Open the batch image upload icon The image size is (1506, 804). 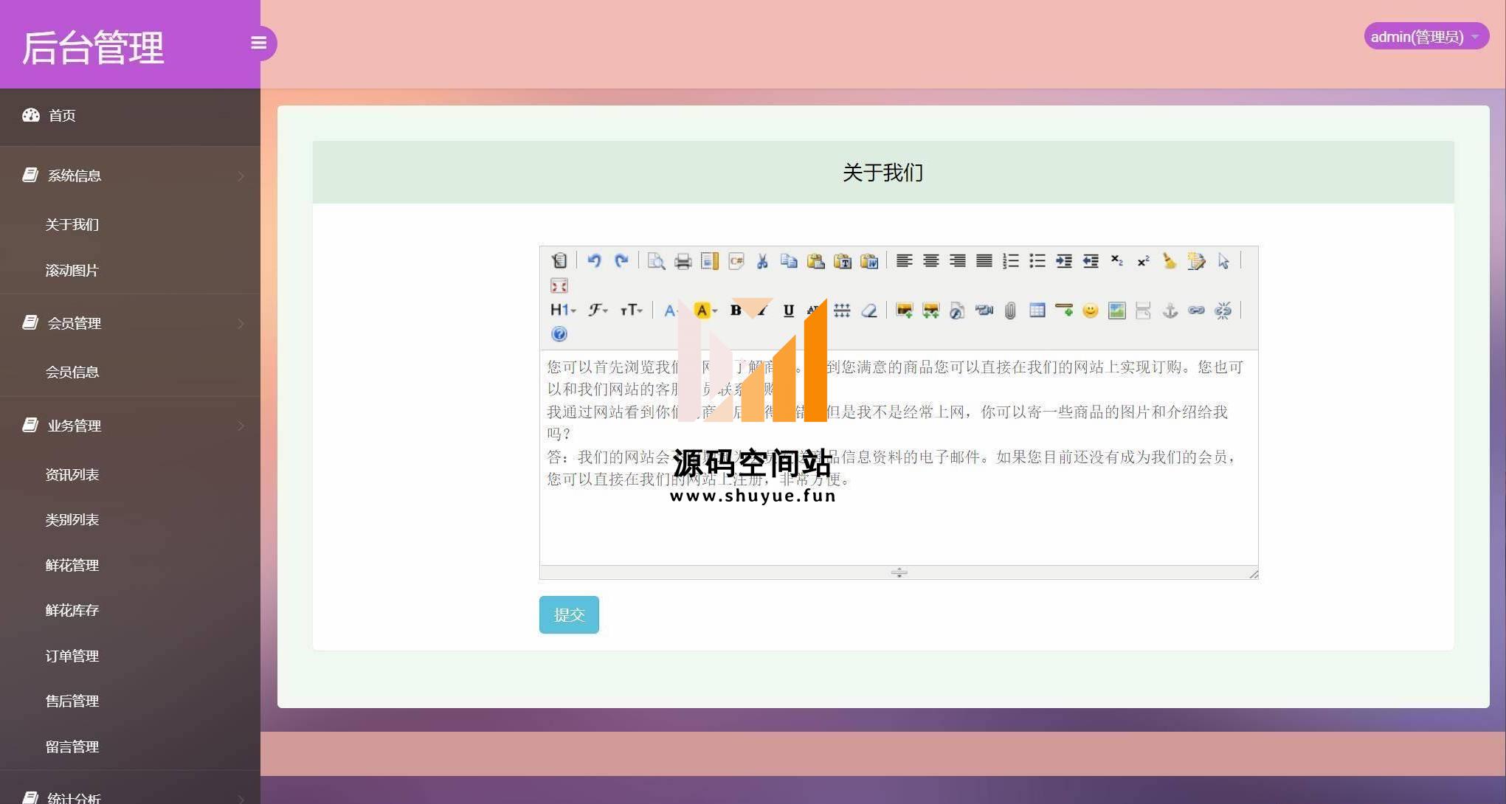tap(930, 311)
